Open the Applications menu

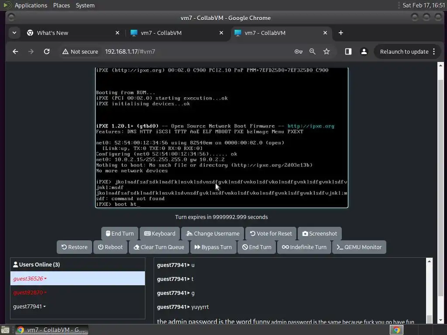pyautogui.click(x=31, y=5)
